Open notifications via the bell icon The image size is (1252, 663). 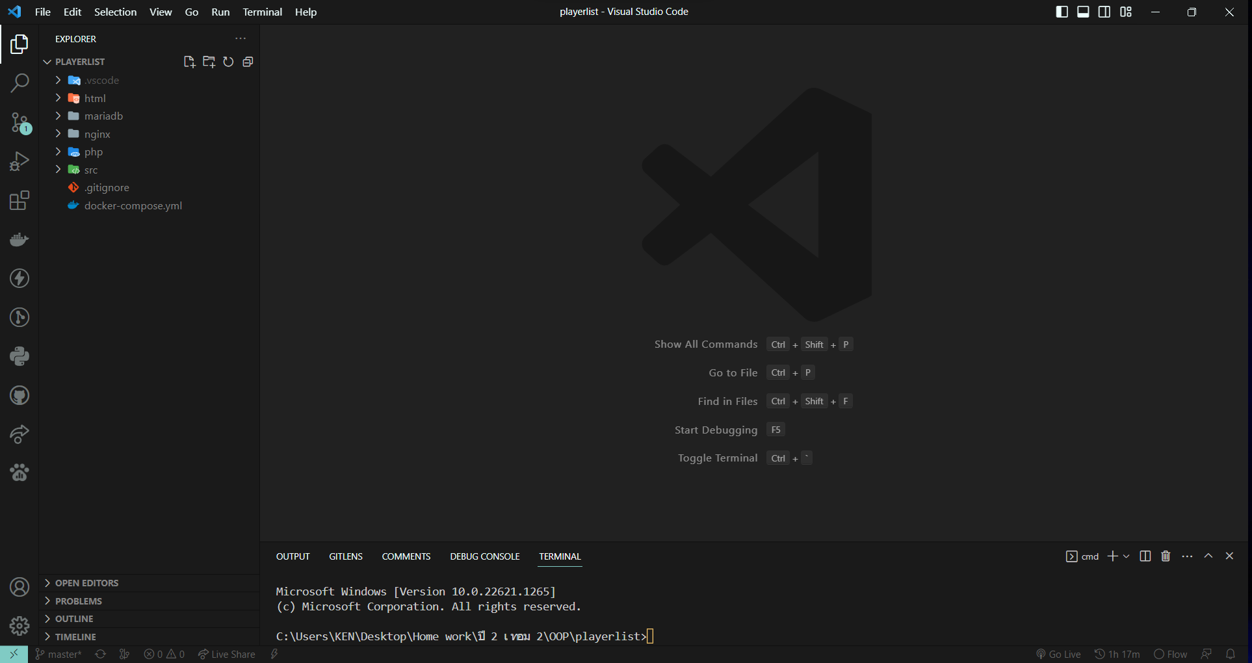(1231, 654)
